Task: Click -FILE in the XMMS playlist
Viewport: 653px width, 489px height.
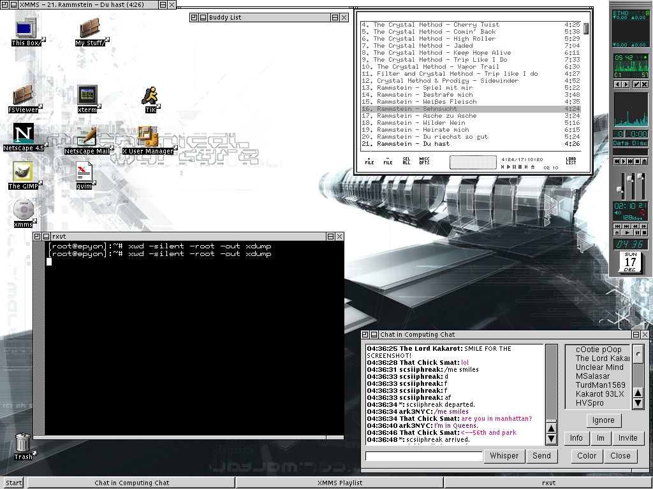Action: point(388,161)
